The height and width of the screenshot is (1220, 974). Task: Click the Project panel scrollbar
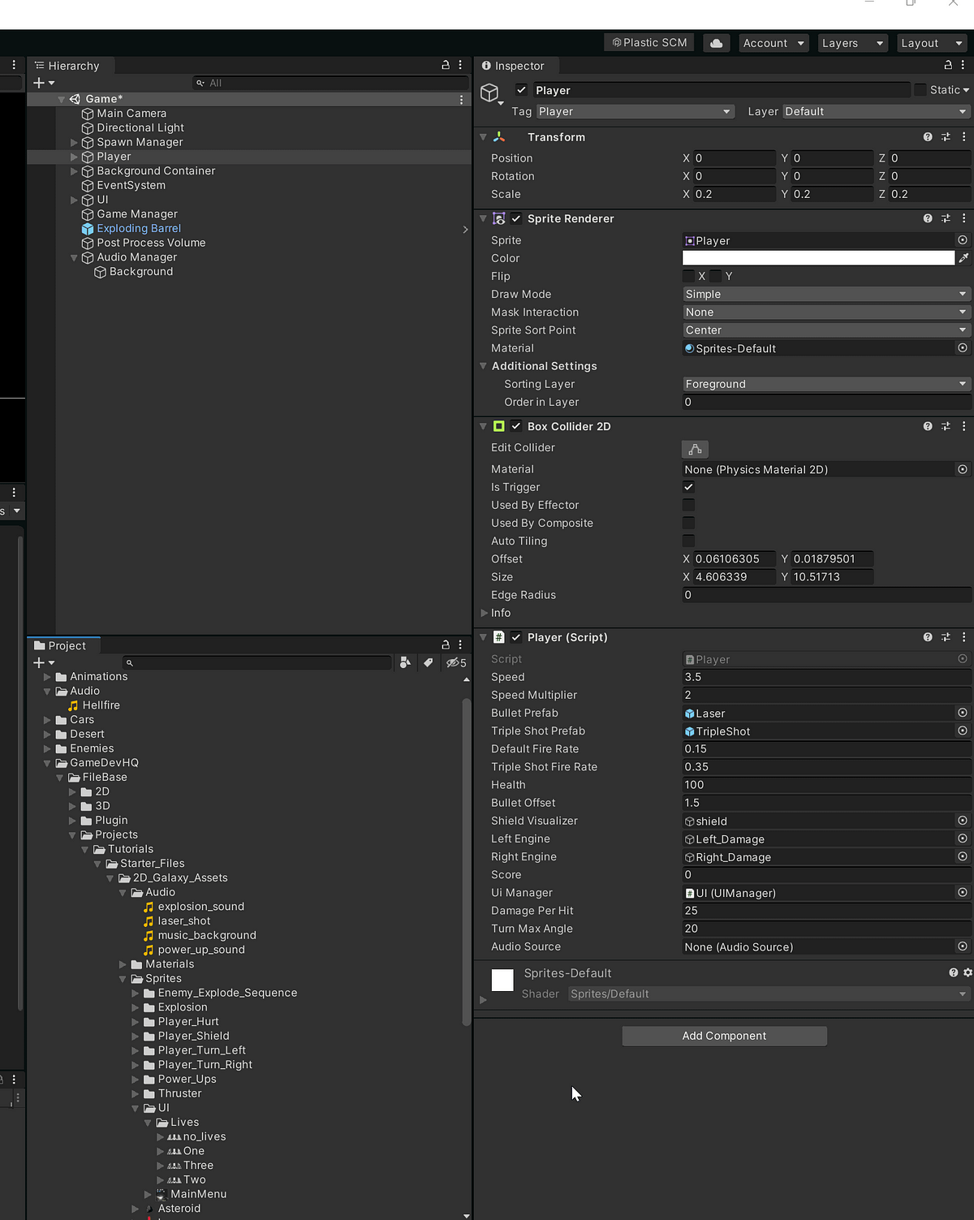click(466, 860)
